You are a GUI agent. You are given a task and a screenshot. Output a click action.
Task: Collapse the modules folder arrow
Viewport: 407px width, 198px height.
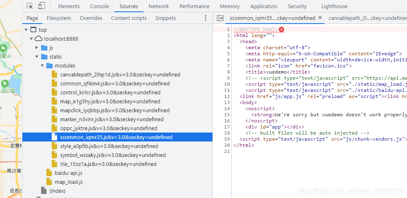(42, 65)
